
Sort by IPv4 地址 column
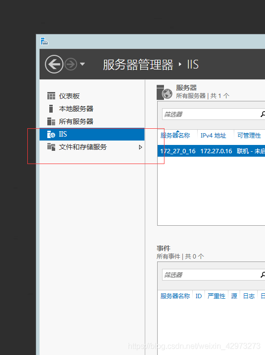(214, 135)
